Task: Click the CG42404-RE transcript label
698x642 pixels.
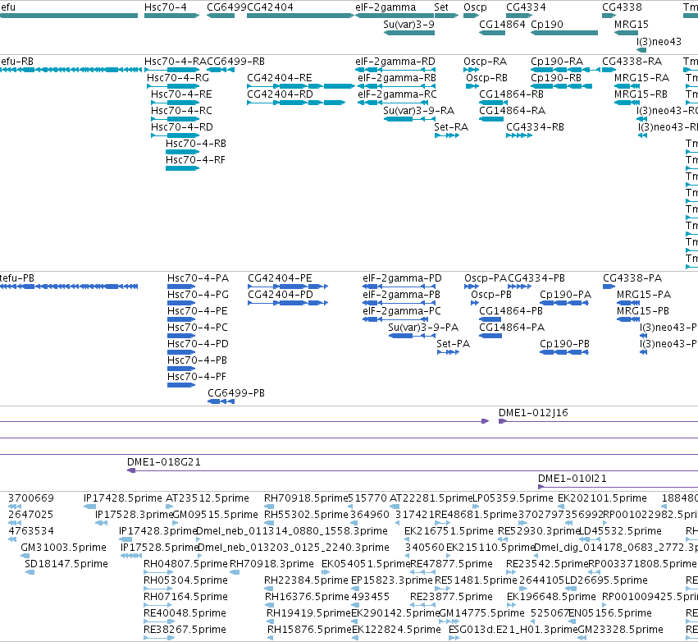Action: pyautogui.click(x=280, y=78)
